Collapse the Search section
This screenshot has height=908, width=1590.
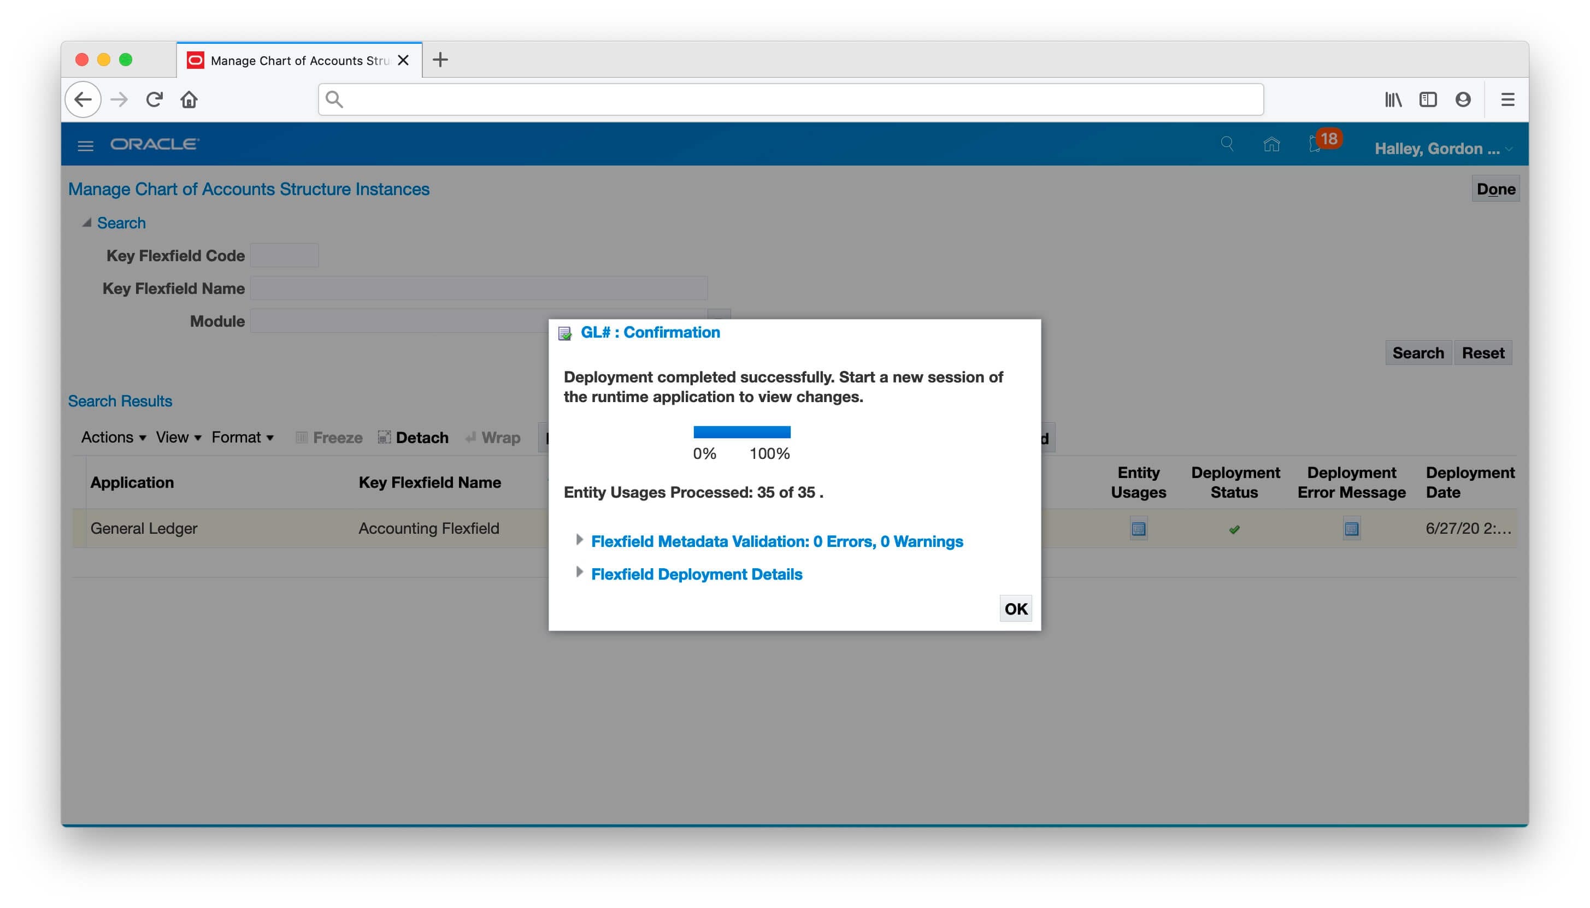coord(87,223)
